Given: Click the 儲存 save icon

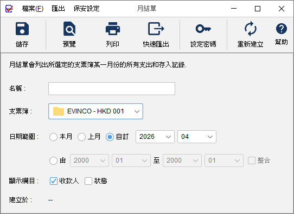Looking at the screenshot, I should [x=22, y=29].
